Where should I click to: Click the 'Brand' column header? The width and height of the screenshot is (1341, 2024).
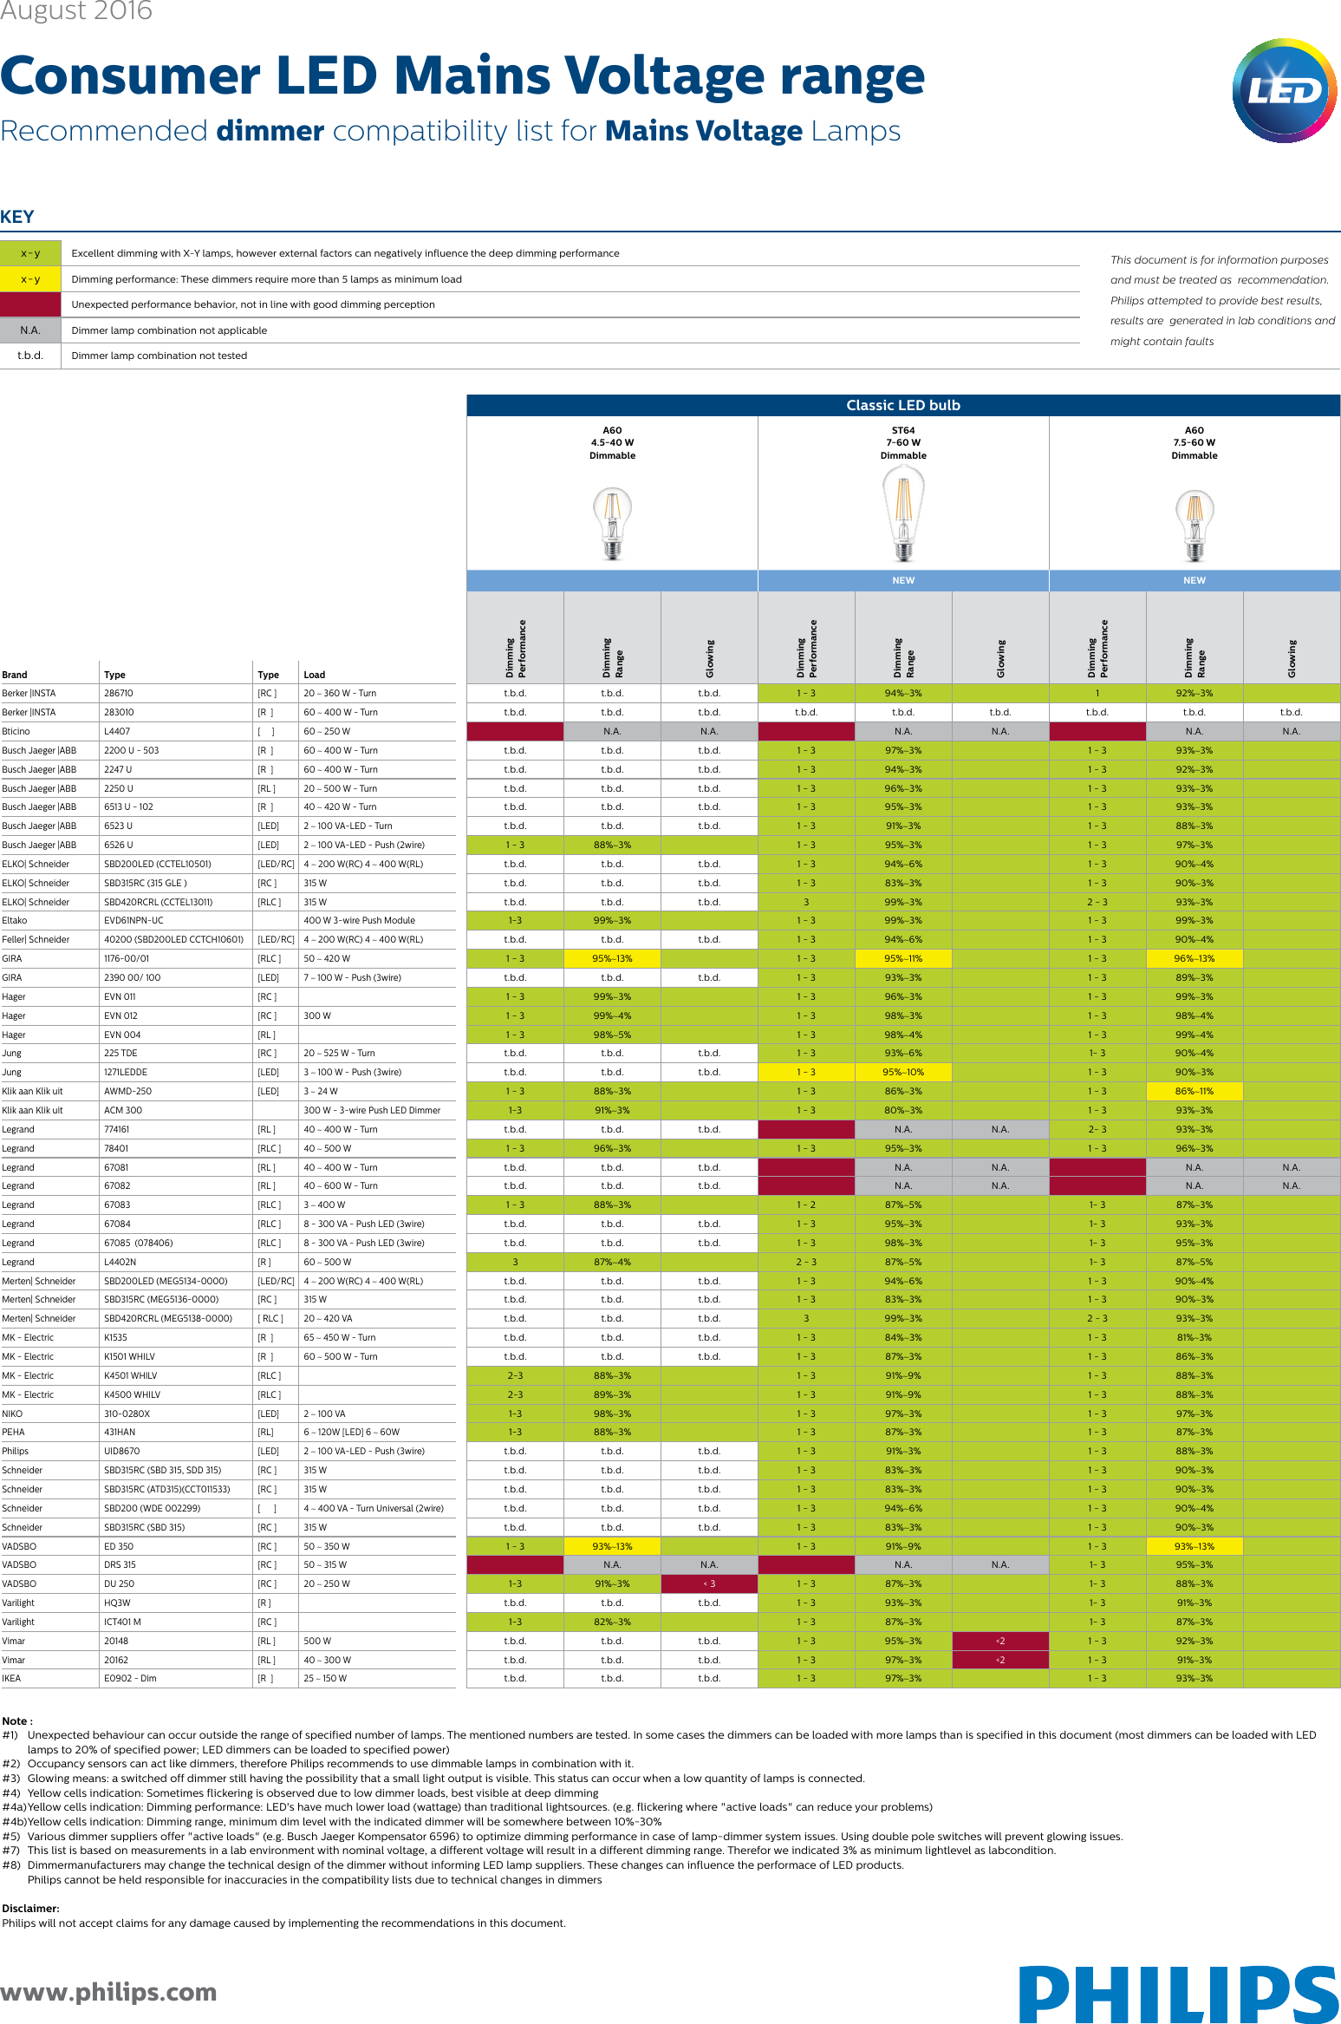[x=15, y=675]
